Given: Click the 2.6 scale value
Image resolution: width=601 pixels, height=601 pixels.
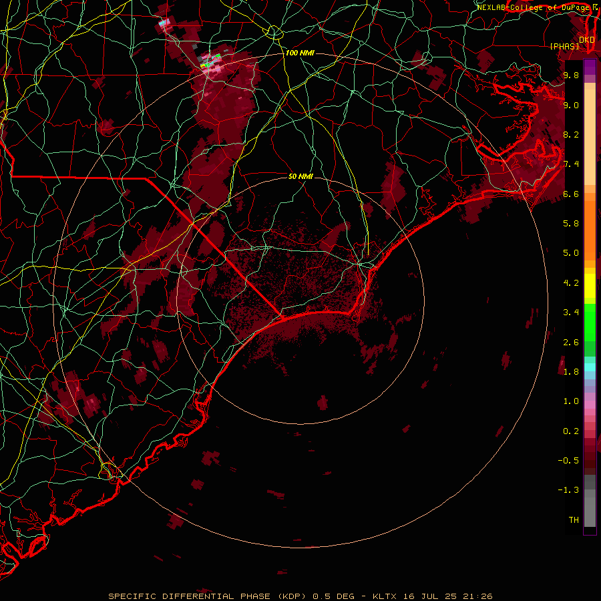Looking at the screenshot, I should coord(571,343).
